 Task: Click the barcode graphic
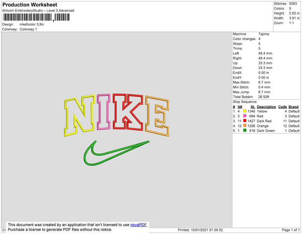[x=36, y=17]
